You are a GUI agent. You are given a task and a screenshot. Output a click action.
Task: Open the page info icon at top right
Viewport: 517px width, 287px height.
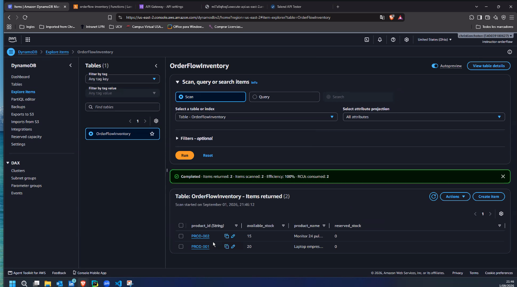(510, 52)
